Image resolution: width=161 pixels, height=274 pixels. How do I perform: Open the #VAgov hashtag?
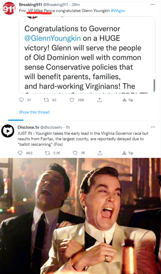coord(118,11)
